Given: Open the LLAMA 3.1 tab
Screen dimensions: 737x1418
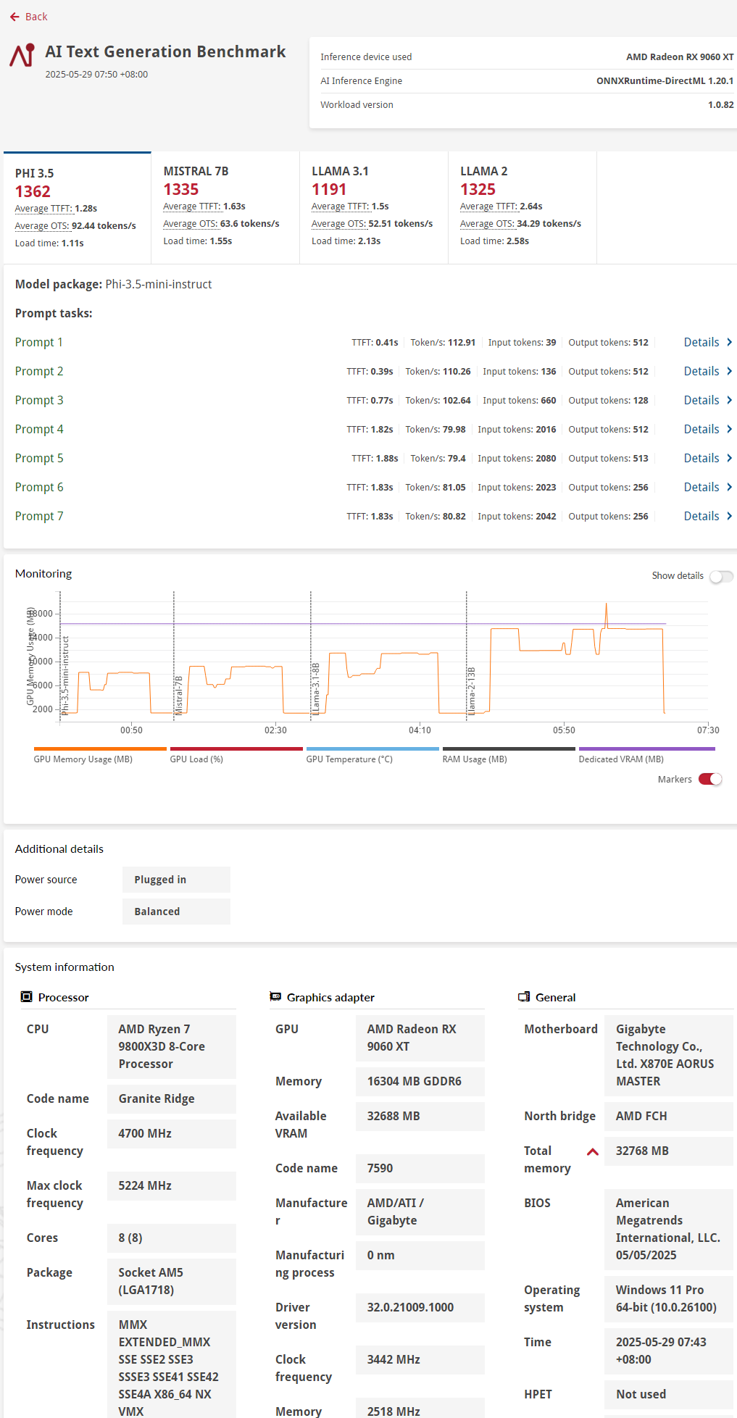Looking at the screenshot, I should coord(374,208).
